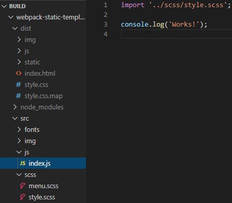Viewport: 232px width, 203px height.
Task: Open style.scss file
Action: (42, 197)
